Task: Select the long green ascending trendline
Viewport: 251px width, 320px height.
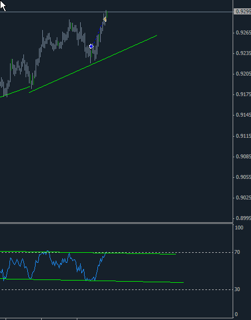Action: (93, 64)
